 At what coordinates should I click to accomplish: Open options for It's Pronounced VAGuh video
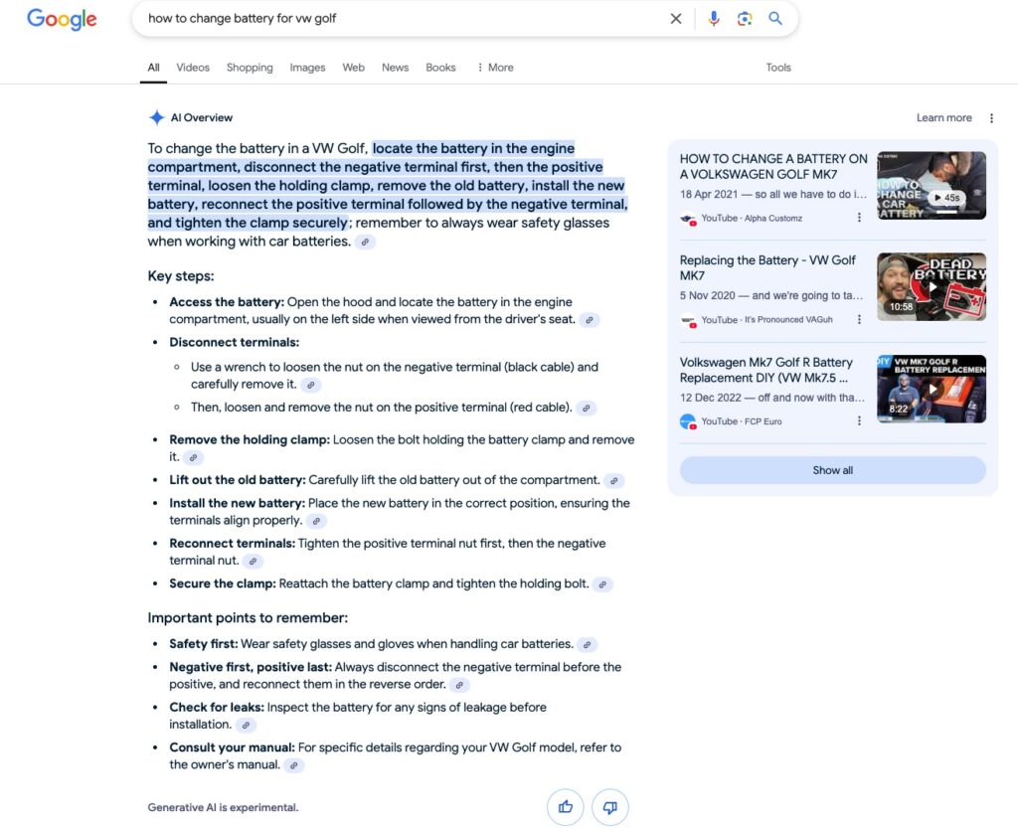pos(859,319)
